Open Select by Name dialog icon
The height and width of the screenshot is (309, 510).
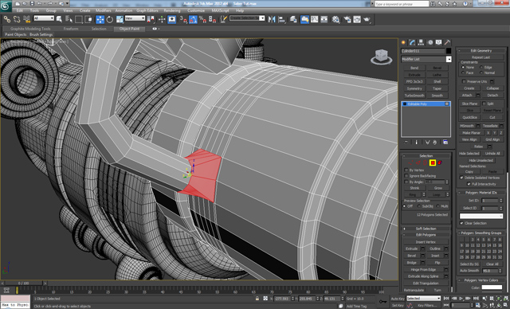tap(69, 19)
